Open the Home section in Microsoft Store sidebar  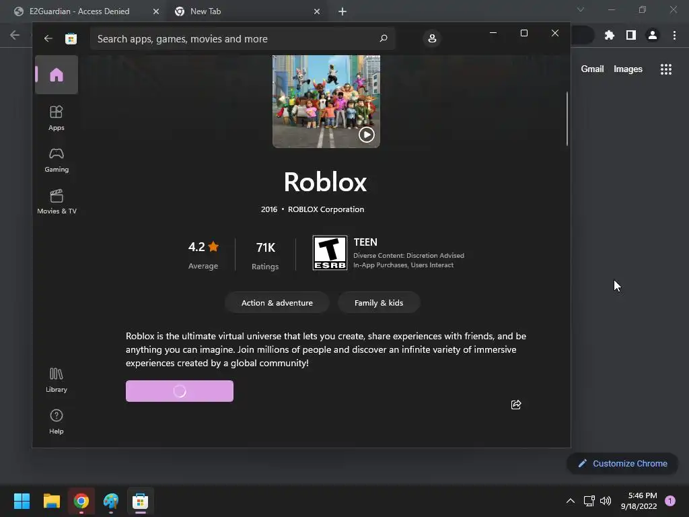tap(57, 75)
